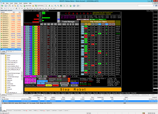This screenshot has height=114, width=158.
Task: Select the USDZARecn row in Market Watch
Action: [x=11, y=49]
